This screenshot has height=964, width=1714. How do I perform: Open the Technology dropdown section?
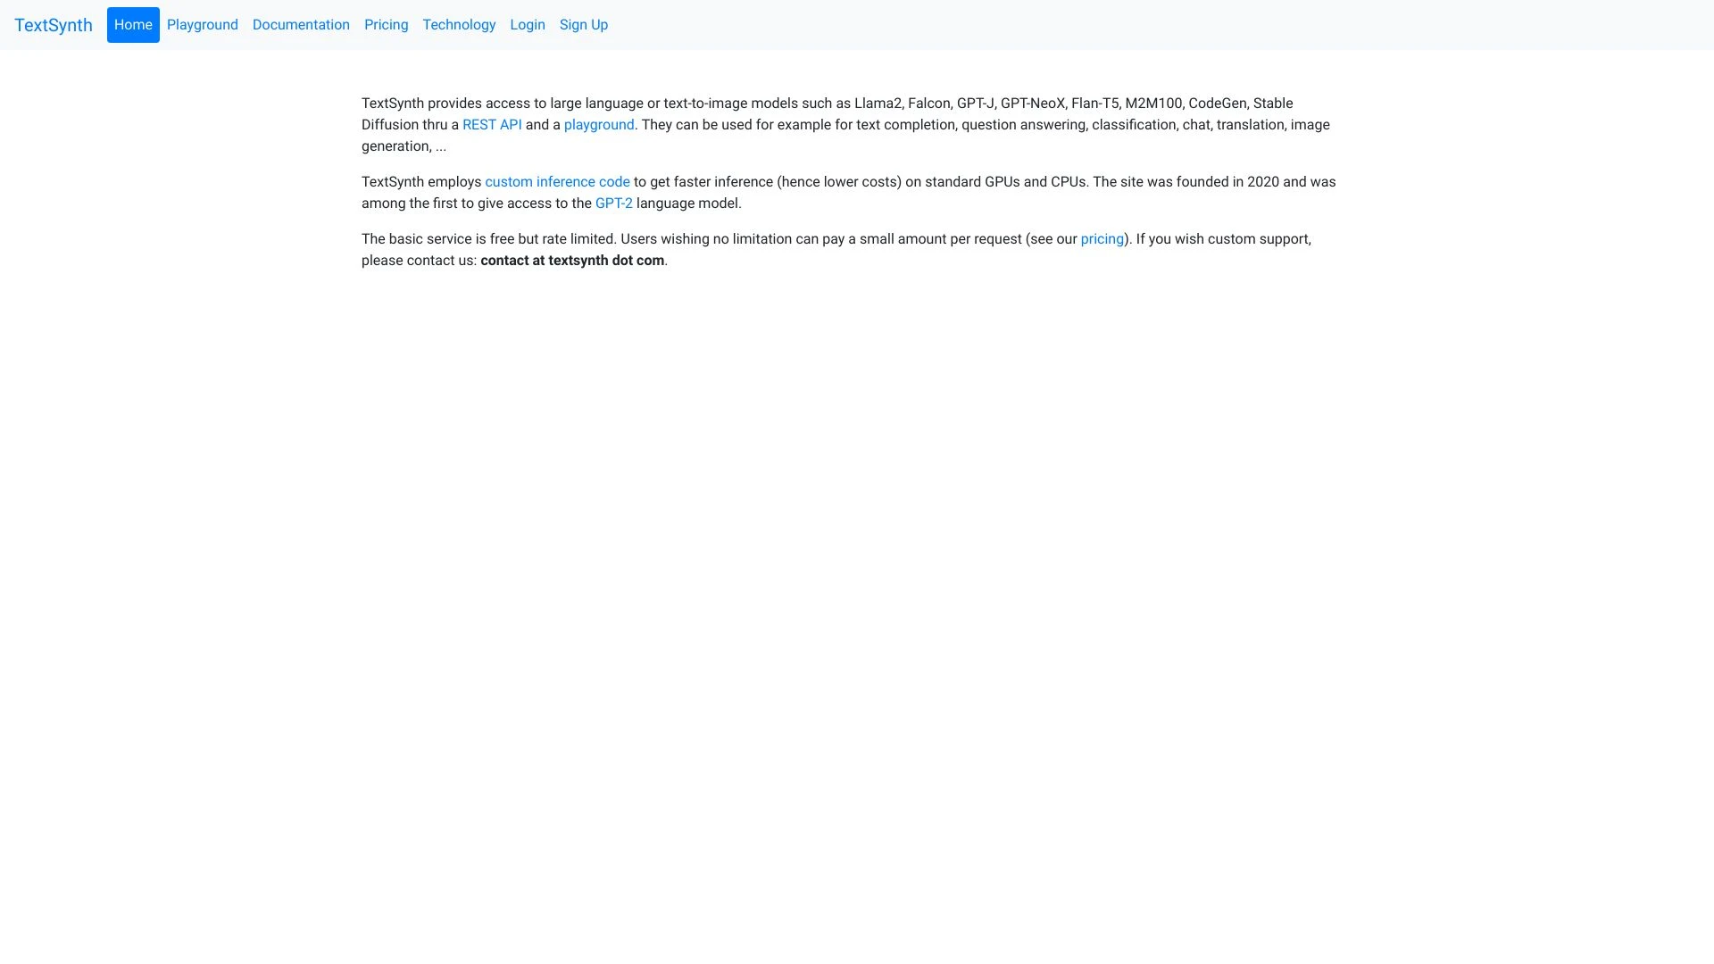(458, 25)
